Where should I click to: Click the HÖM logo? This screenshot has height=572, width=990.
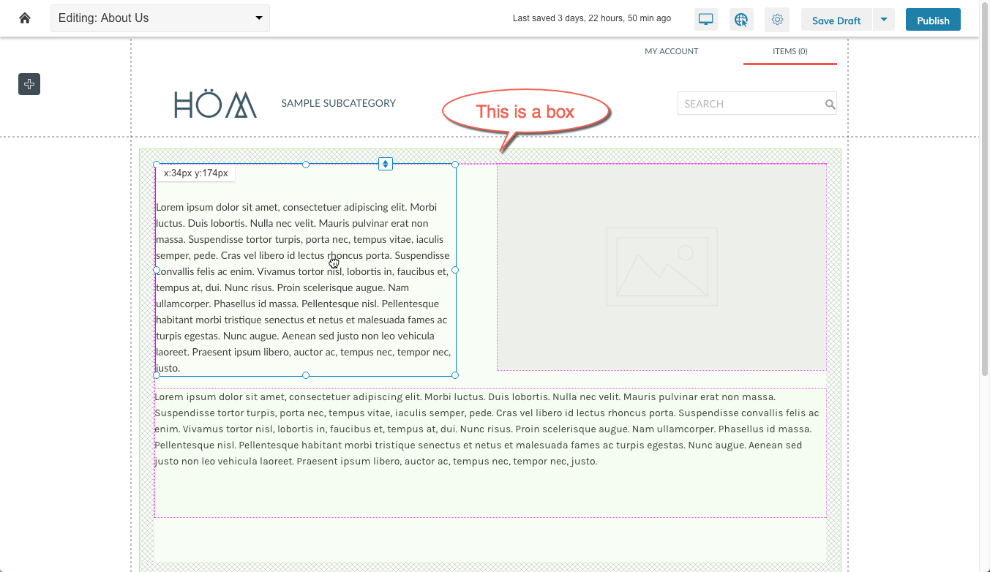point(215,104)
